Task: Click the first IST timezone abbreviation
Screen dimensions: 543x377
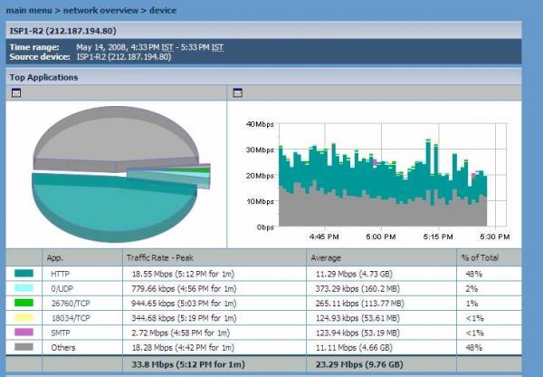Action: click(167, 47)
